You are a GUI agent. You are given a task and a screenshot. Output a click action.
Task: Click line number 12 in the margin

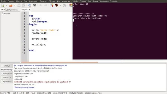[x=24, y=45]
